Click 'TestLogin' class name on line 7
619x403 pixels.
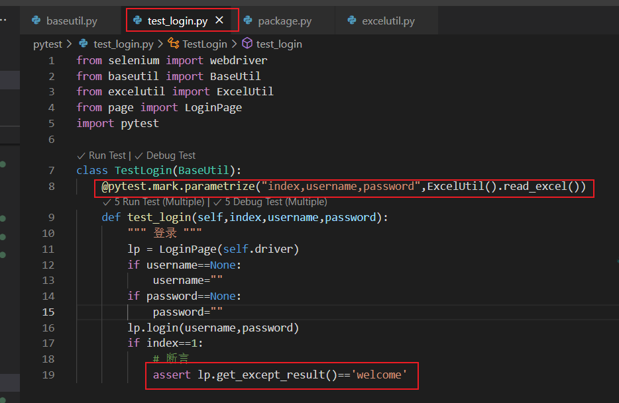[x=143, y=170]
